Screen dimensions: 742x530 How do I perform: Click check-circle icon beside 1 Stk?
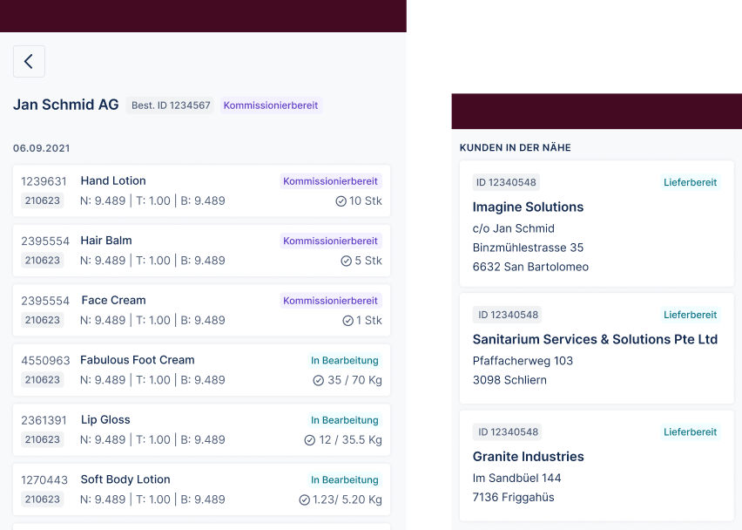(x=347, y=321)
